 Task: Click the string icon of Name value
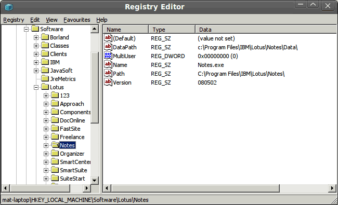(x=108, y=65)
